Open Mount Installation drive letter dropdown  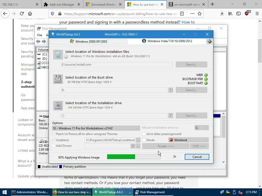[202, 128]
